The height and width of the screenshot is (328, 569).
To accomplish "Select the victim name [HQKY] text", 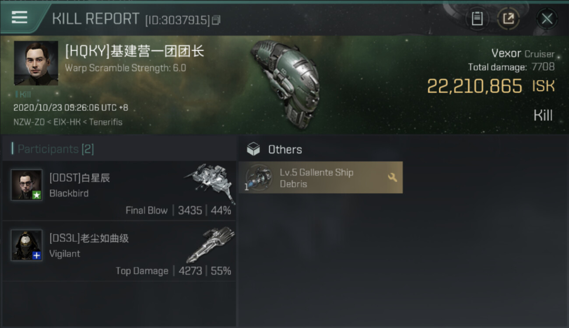I will tap(135, 52).
